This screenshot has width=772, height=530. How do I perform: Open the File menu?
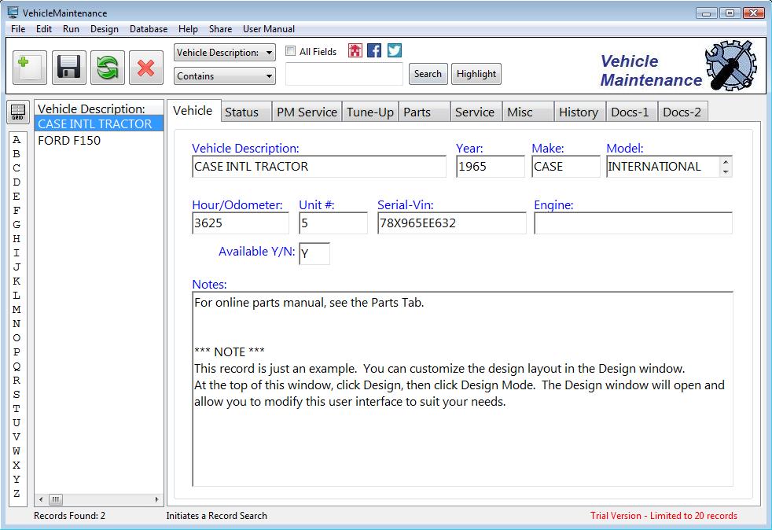pos(18,29)
